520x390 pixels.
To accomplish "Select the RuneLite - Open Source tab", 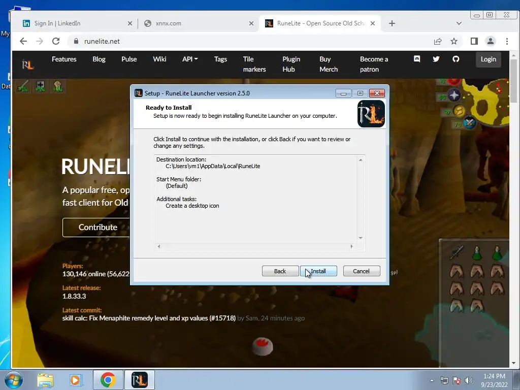I will (320, 23).
